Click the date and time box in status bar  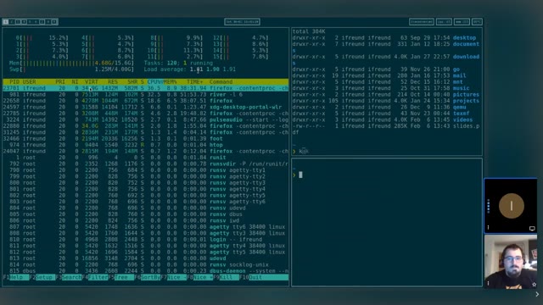pyautogui.click(x=242, y=22)
